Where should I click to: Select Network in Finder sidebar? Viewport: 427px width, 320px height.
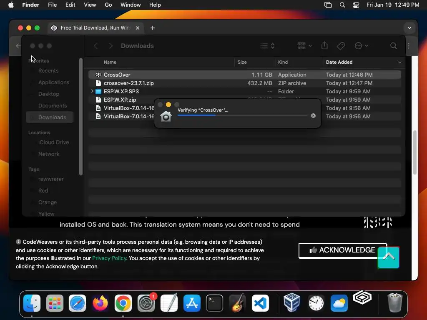click(49, 154)
